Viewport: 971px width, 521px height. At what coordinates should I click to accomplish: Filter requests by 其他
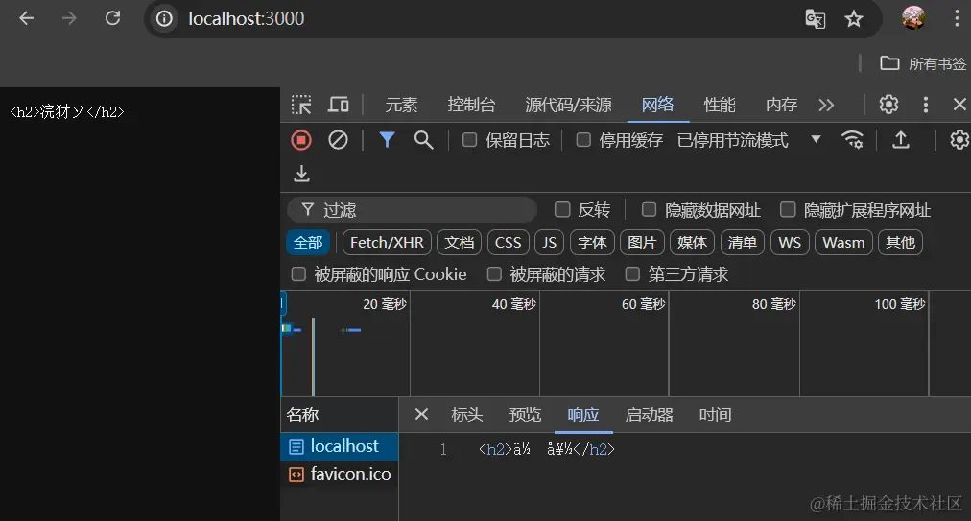pos(900,242)
